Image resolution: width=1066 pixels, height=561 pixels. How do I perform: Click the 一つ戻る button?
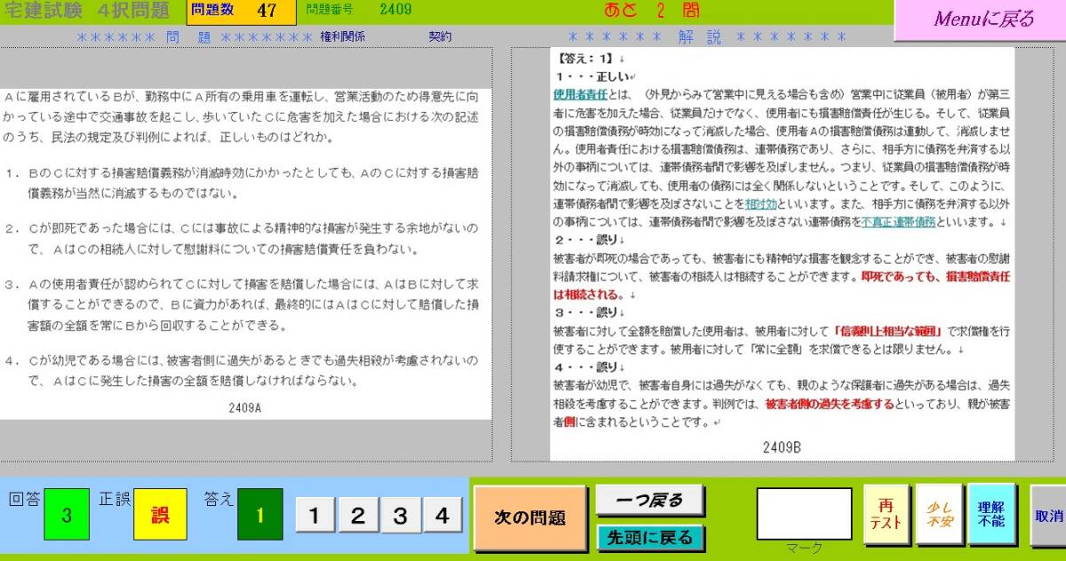(650, 501)
